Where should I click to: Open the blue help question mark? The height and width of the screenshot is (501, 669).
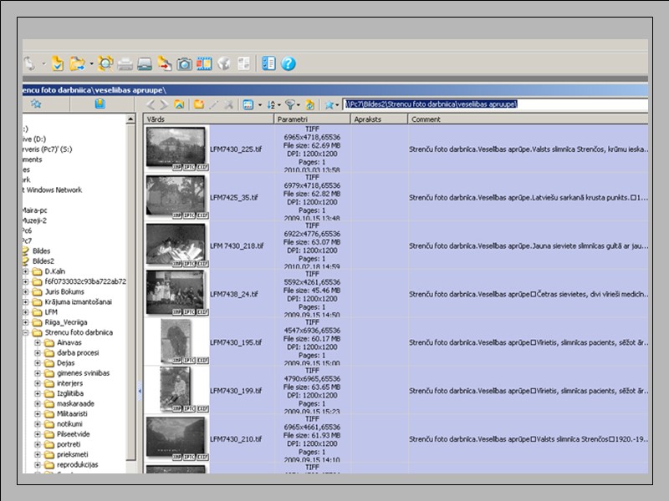point(289,63)
